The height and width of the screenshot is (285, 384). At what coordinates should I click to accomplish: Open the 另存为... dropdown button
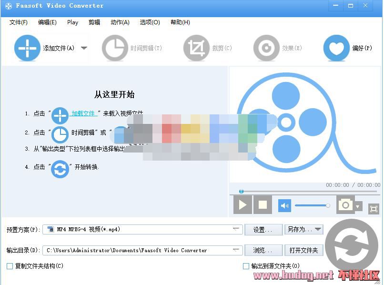pyautogui.click(x=303, y=230)
